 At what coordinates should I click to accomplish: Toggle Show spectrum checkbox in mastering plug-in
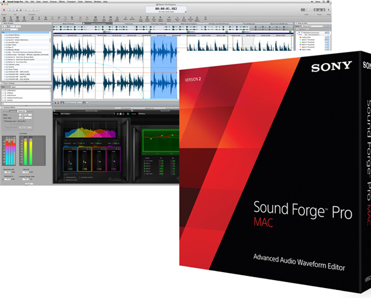click(x=64, y=177)
